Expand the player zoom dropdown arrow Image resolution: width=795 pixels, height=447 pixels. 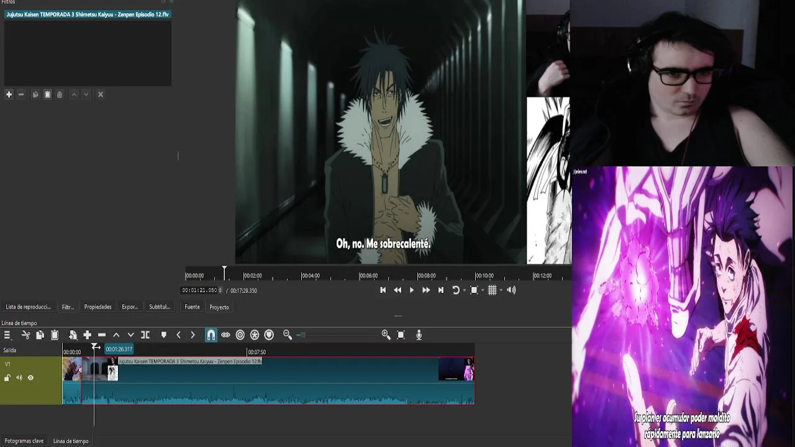(x=483, y=291)
